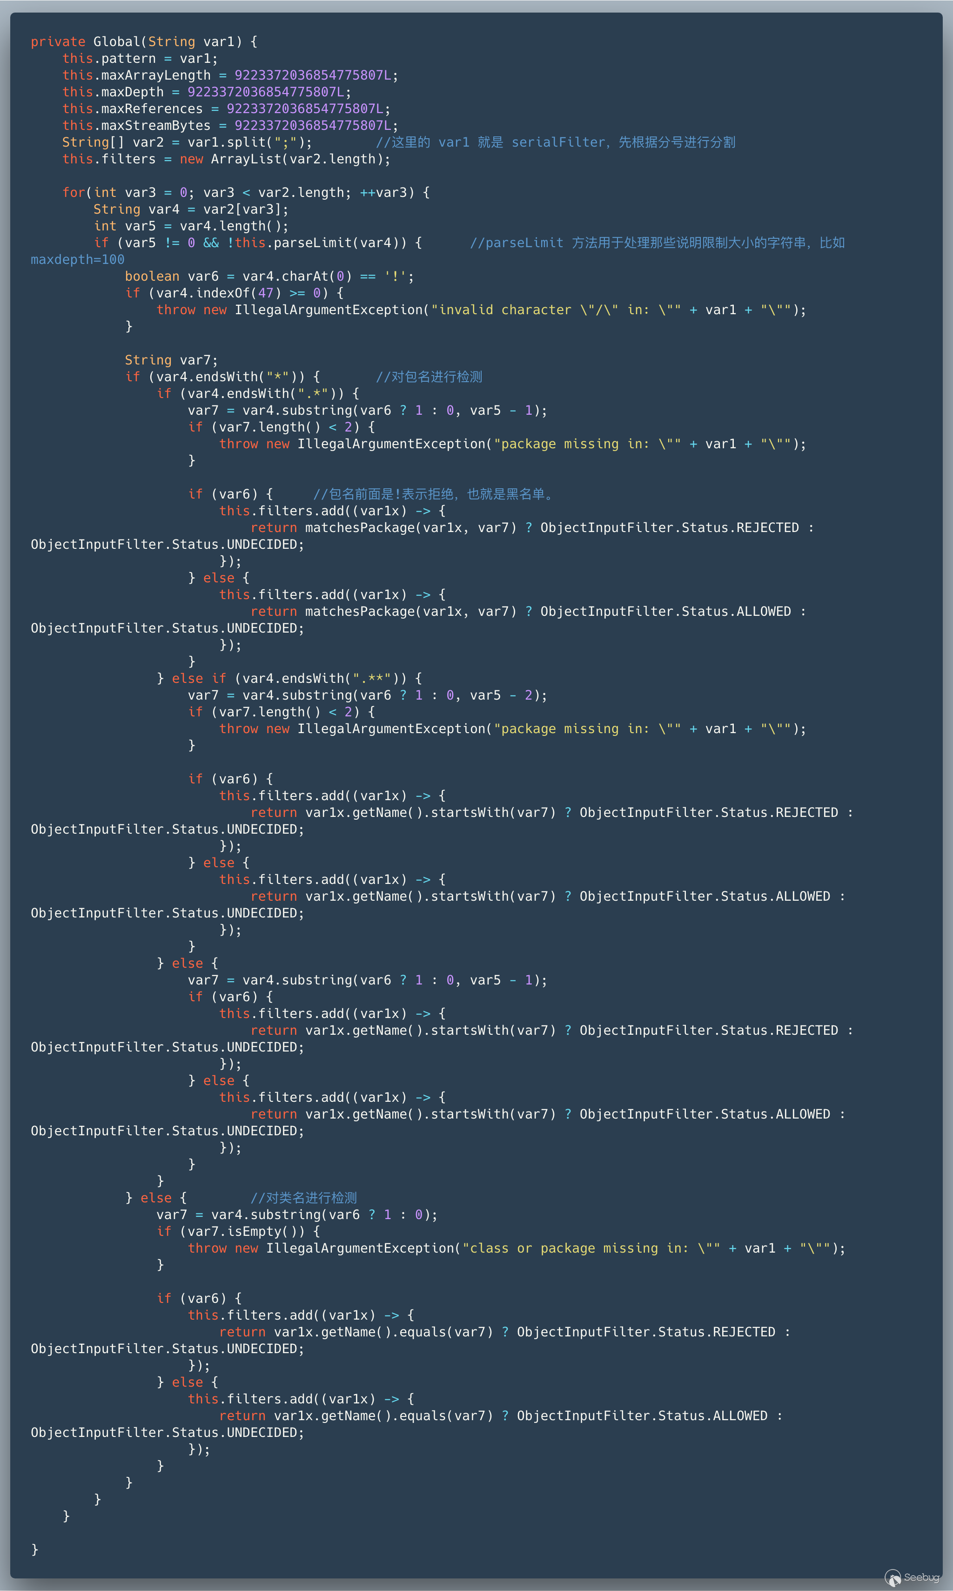The width and height of the screenshot is (953, 1591).
Task: Click the 'String var7;' declaration
Action: coord(171,360)
